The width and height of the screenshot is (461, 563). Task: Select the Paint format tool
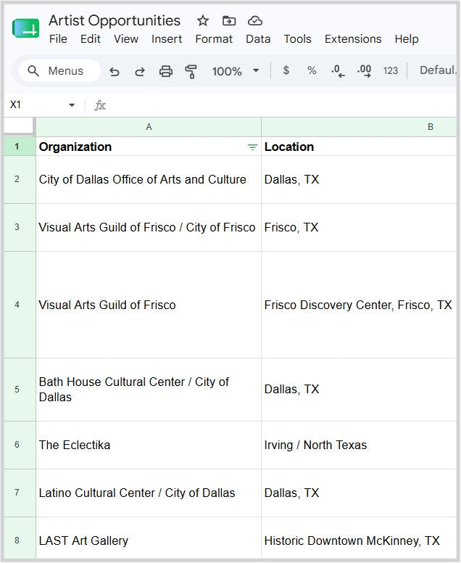[x=191, y=71]
